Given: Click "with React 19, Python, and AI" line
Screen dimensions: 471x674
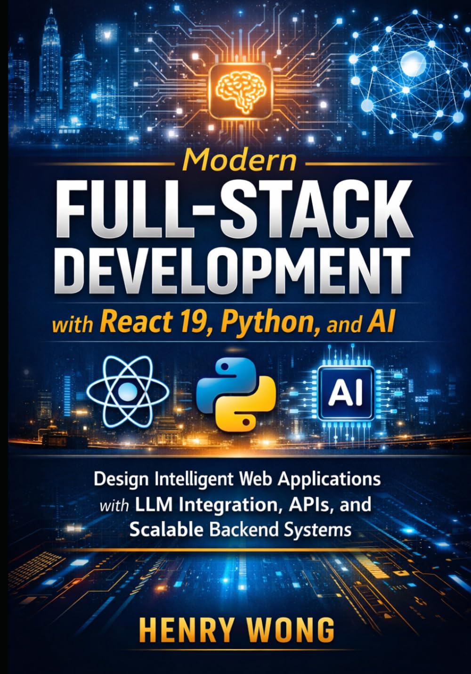Looking at the screenshot, I should pos(223,323).
